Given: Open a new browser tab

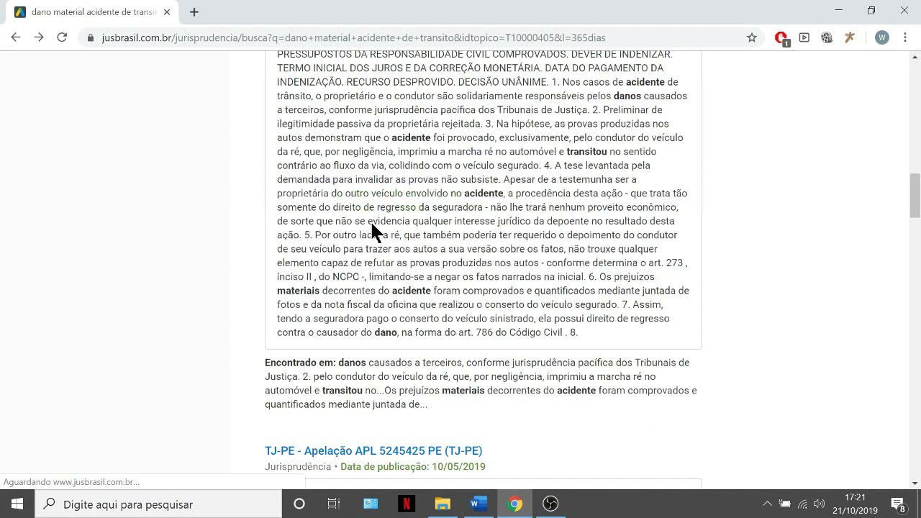Looking at the screenshot, I should 194,12.
